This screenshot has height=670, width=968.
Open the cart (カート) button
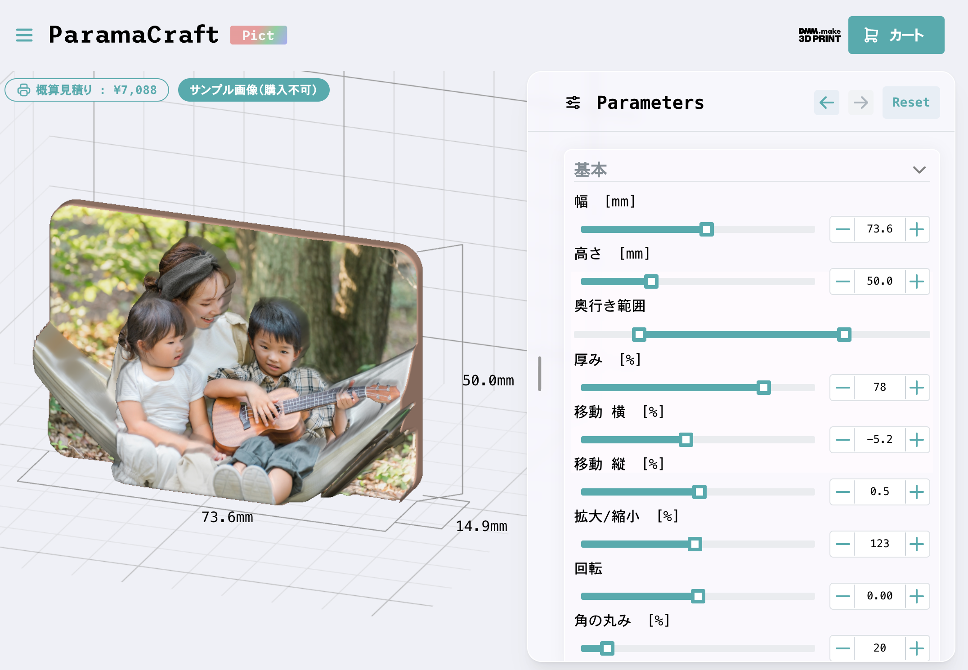[896, 35]
